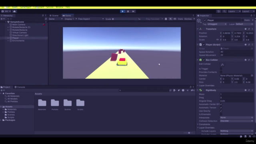Viewport: 256px width, 144px height.
Task: Select All Materials under Favorites
Action: click(x=13, y=96)
